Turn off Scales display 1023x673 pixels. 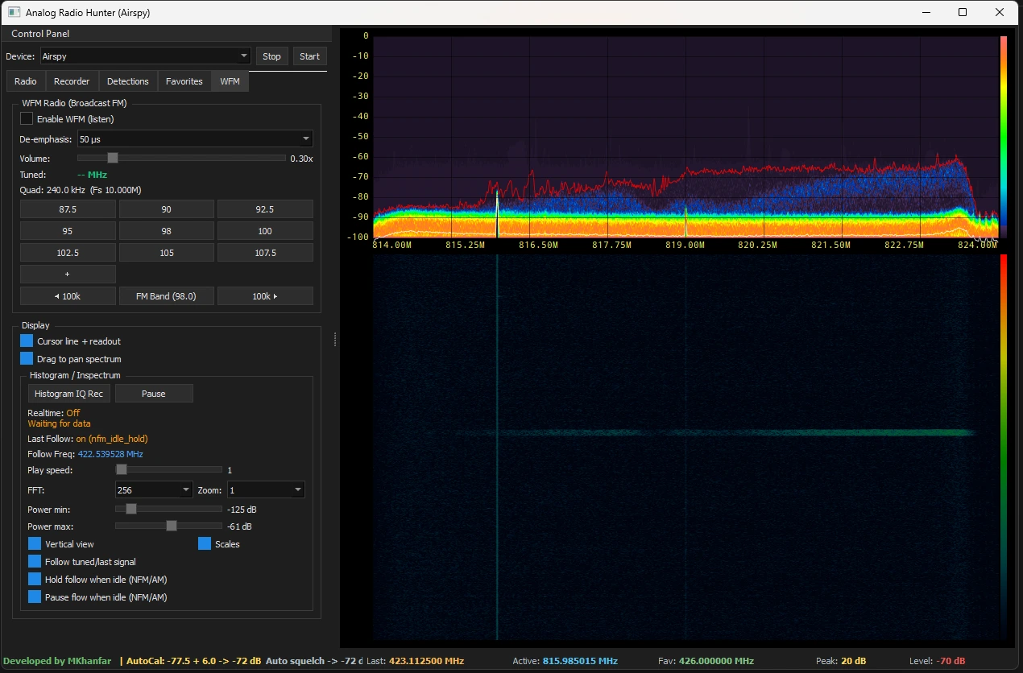click(x=205, y=543)
